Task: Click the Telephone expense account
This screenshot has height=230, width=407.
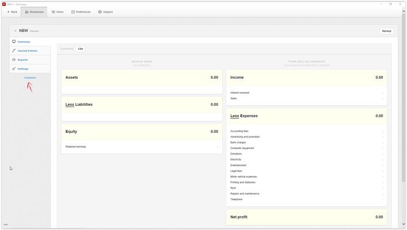Action: [x=236, y=200]
